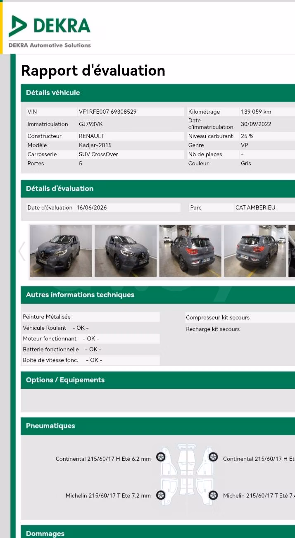The height and width of the screenshot is (538, 295).
Task: Click the RENAULT constructeur value
Action: tap(91, 136)
